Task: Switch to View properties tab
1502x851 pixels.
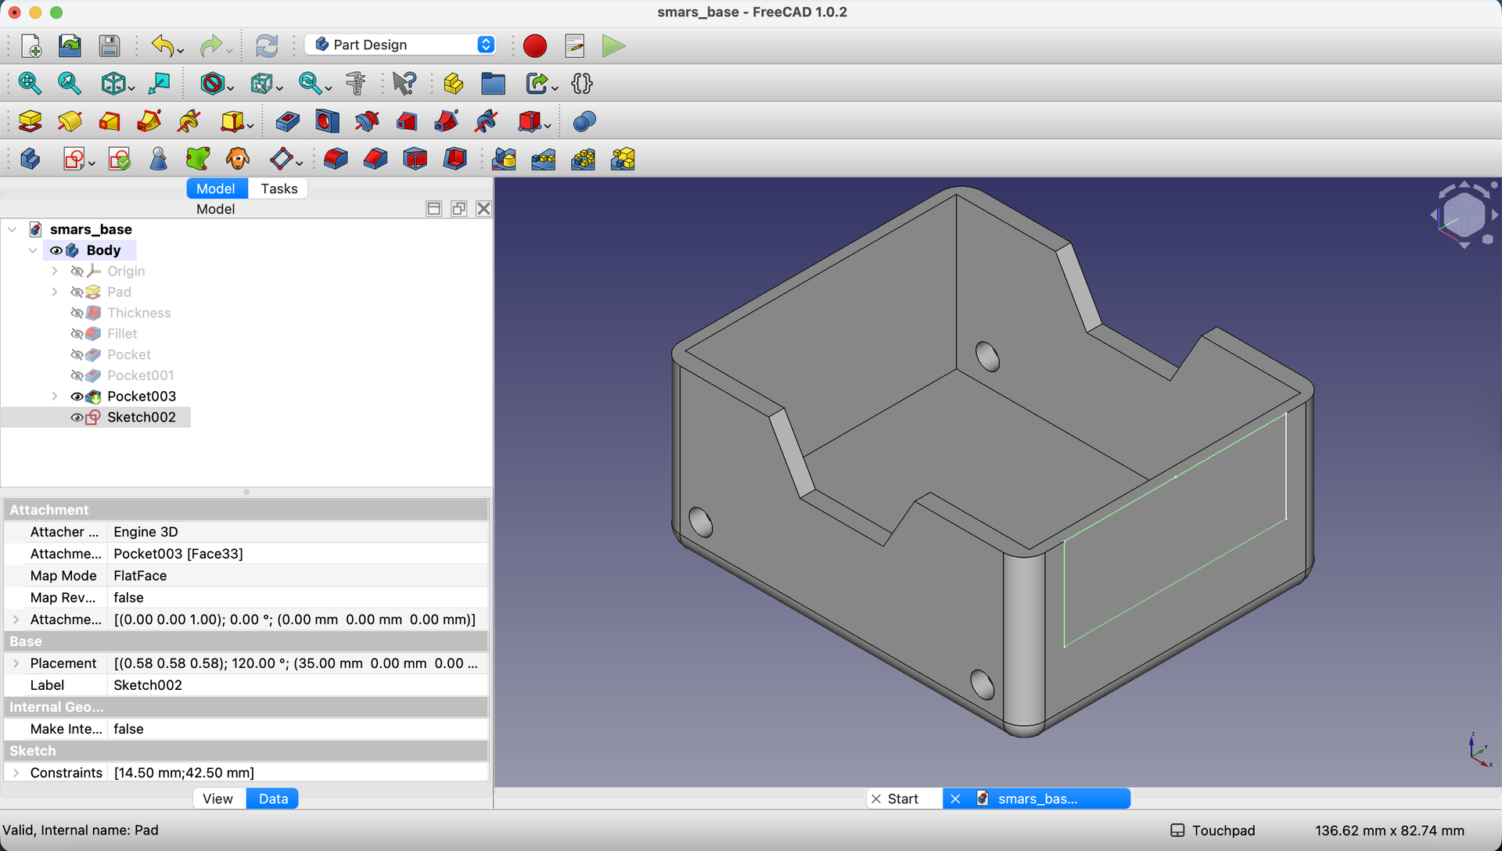Action: [x=217, y=799]
